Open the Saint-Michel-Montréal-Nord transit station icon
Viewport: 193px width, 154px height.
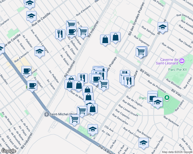[46, 114]
